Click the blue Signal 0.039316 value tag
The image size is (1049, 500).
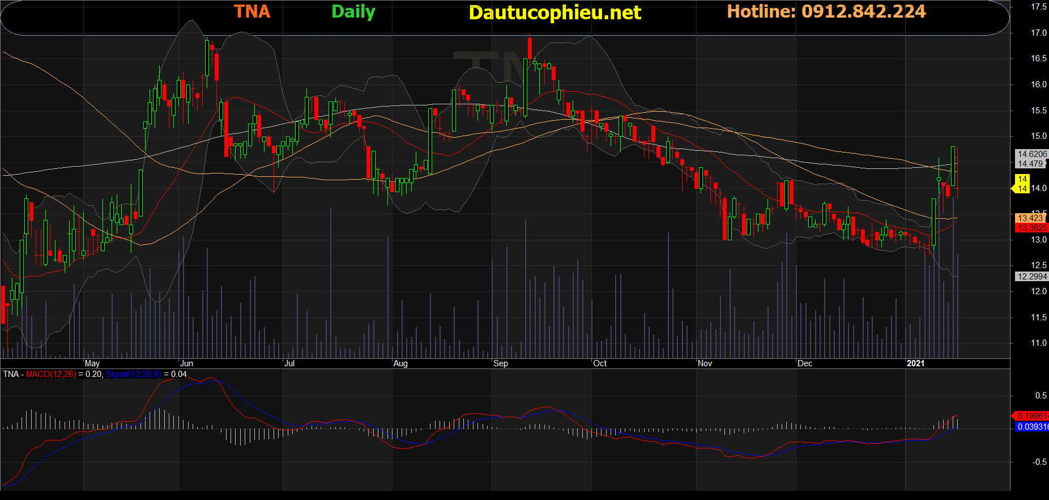coord(1031,427)
